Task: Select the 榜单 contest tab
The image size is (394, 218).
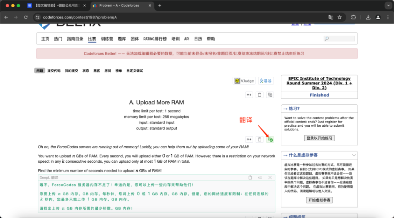Action: click(119, 71)
